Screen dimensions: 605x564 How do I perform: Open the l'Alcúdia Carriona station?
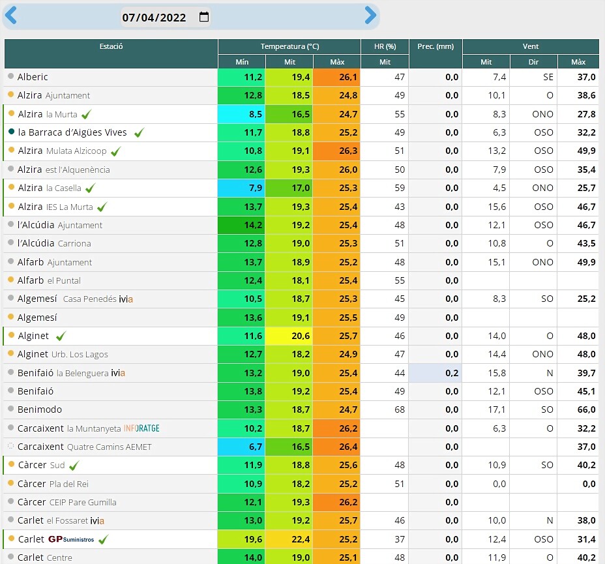tap(54, 244)
